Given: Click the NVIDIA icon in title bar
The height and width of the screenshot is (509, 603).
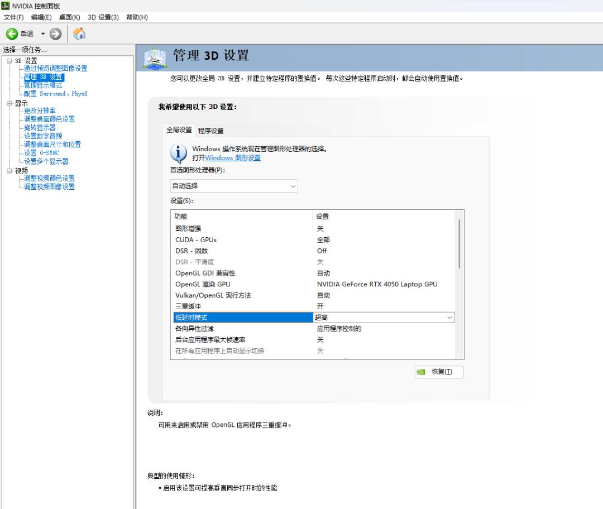Looking at the screenshot, I should (5, 6).
